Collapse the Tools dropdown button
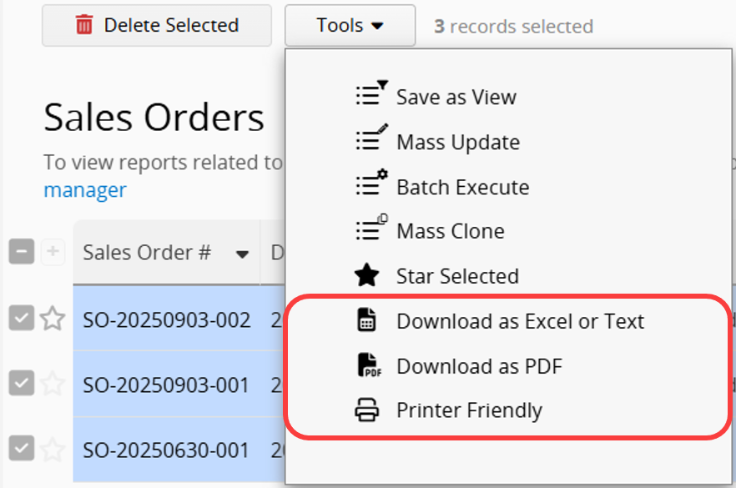 350,26
